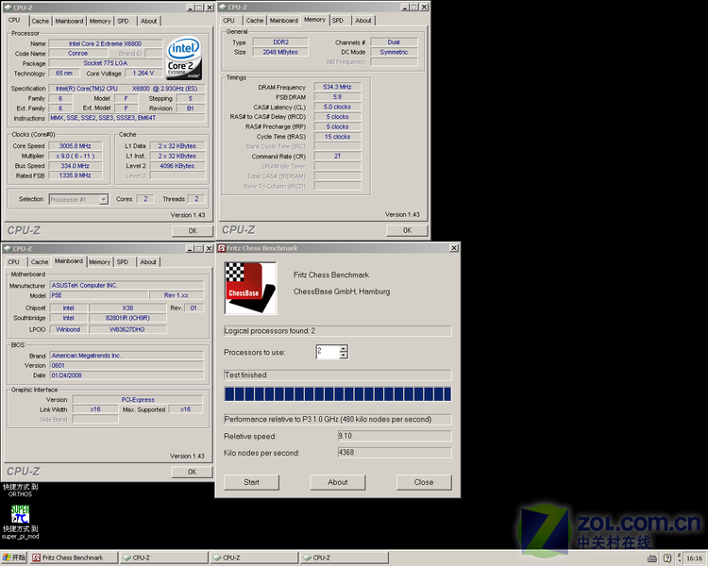The width and height of the screenshot is (708, 566).
Task: Select the third CPU-Z taskbar button
Action: (345, 558)
